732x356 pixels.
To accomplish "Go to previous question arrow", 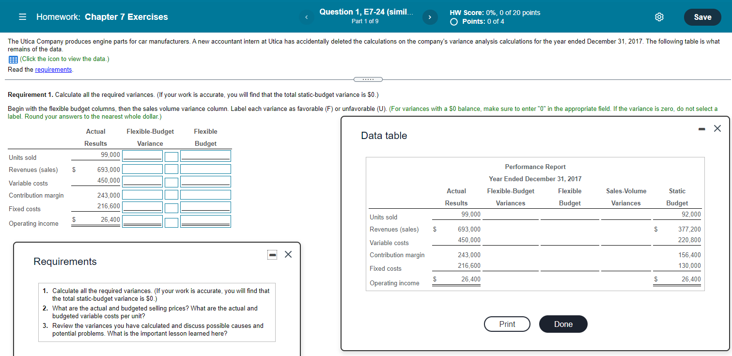I will tap(306, 17).
